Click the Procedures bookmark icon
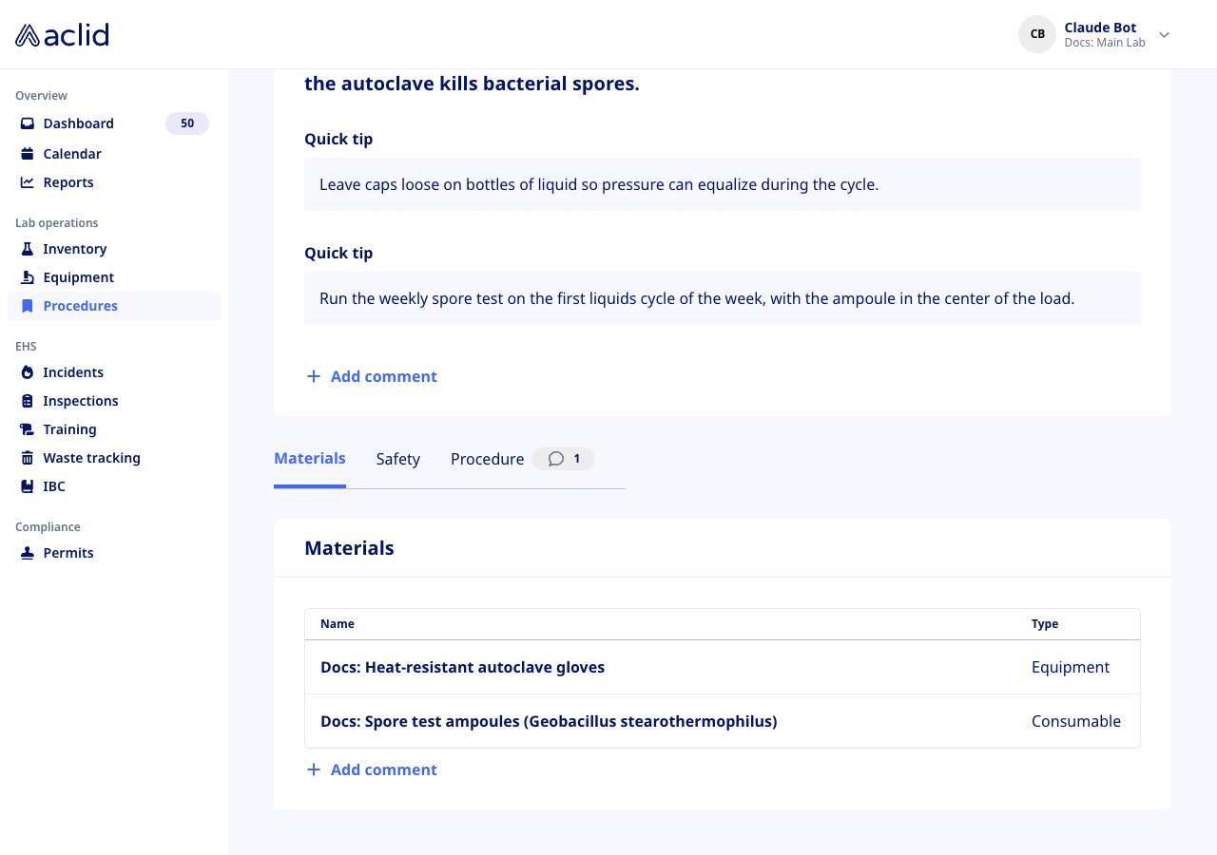Screen dimensions: 1217x855 28,306
